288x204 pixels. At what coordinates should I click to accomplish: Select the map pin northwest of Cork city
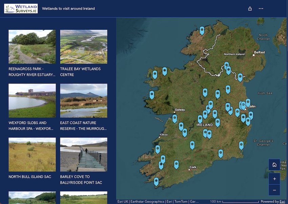point(176,164)
